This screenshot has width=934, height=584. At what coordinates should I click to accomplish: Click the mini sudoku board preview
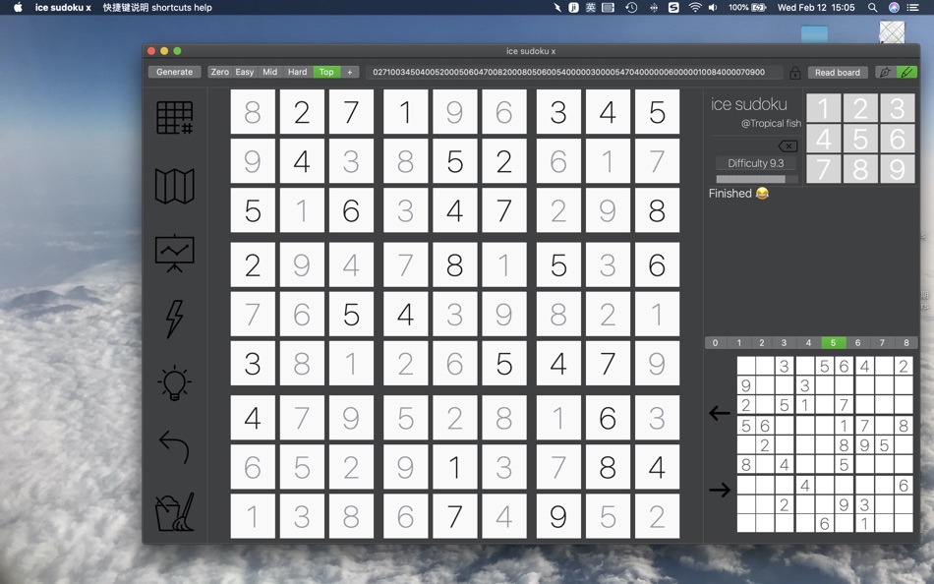(x=825, y=444)
